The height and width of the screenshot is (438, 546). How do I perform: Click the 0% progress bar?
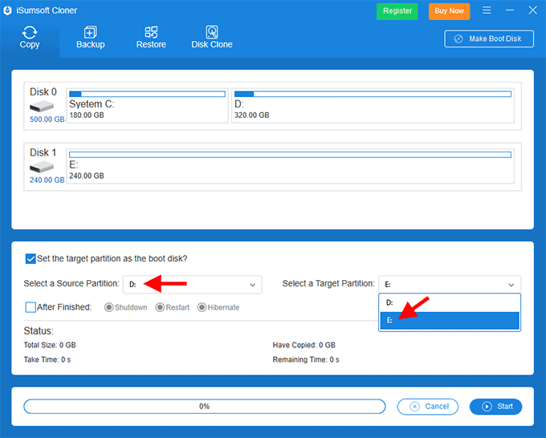pyautogui.click(x=205, y=407)
